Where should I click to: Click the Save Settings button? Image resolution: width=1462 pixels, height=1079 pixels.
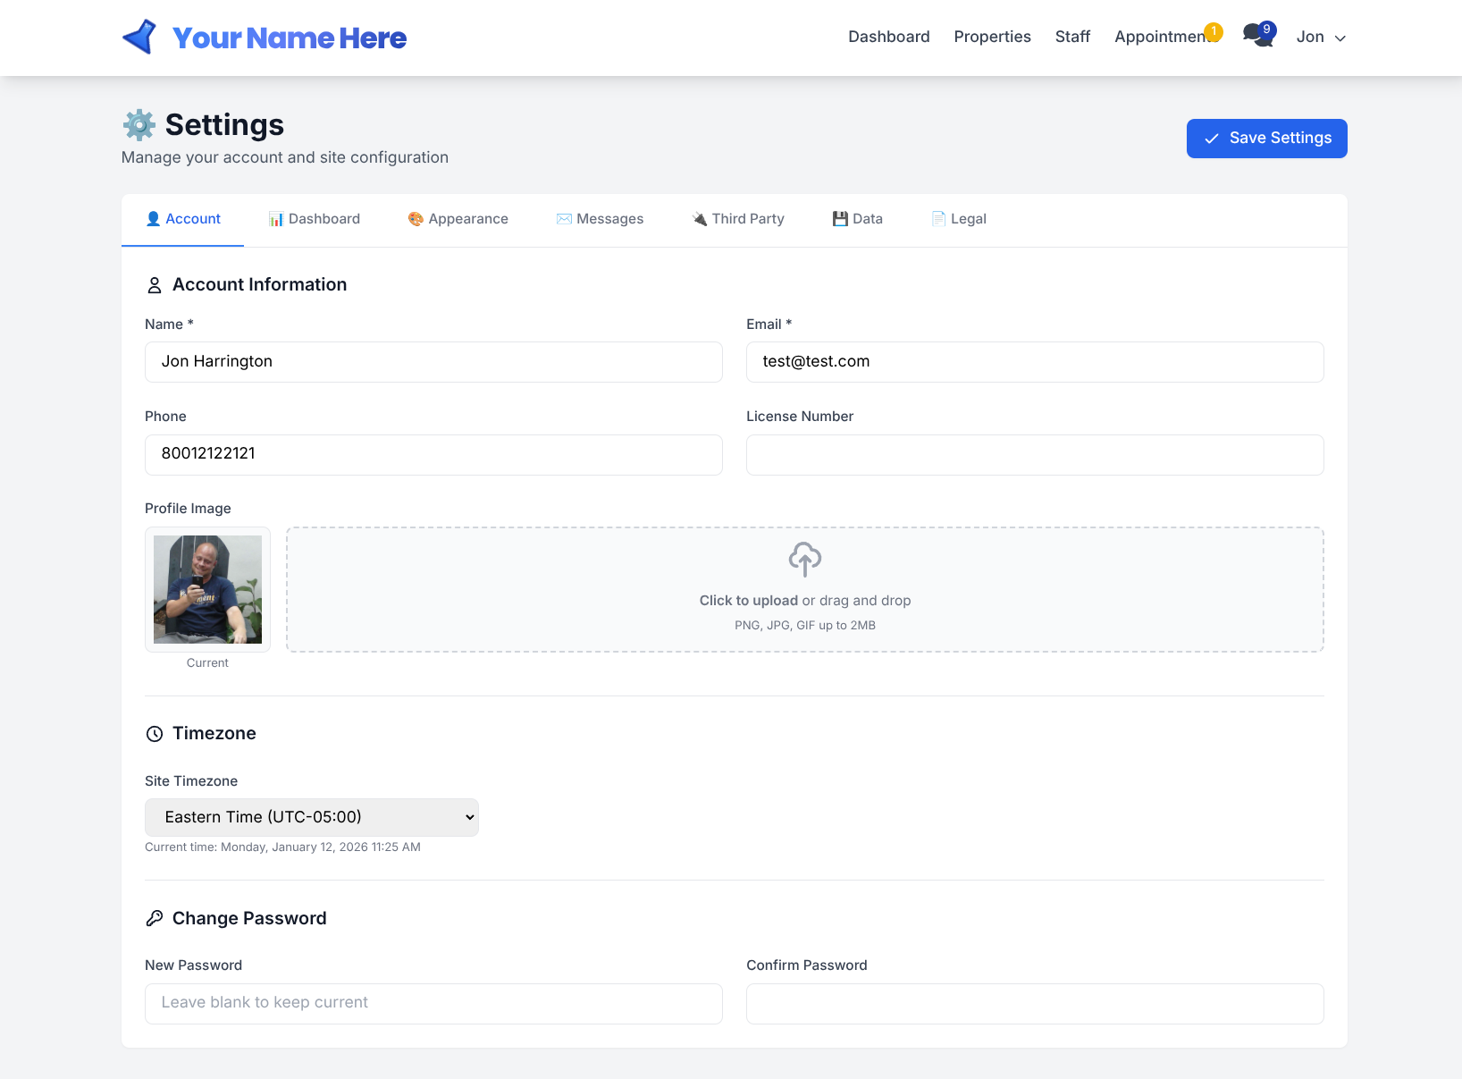pos(1266,138)
